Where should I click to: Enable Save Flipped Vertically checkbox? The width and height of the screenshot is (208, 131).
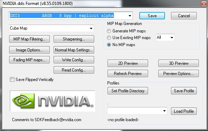tap(12, 80)
